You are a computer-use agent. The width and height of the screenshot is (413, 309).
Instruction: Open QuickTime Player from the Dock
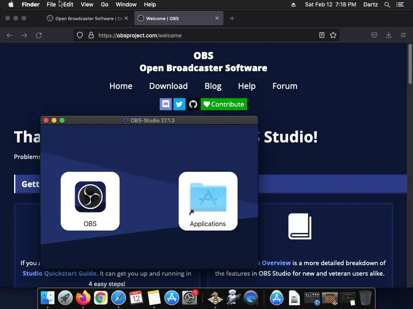(x=251, y=298)
